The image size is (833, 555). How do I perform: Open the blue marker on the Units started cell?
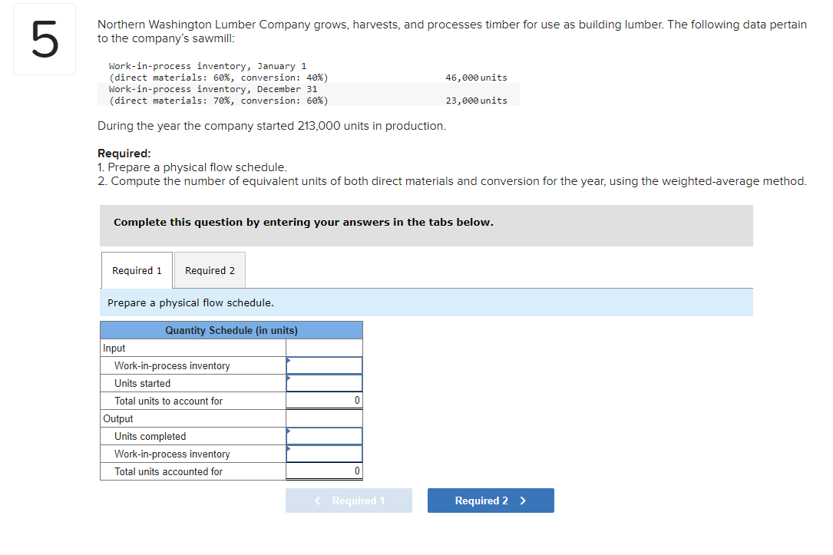(289, 378)
